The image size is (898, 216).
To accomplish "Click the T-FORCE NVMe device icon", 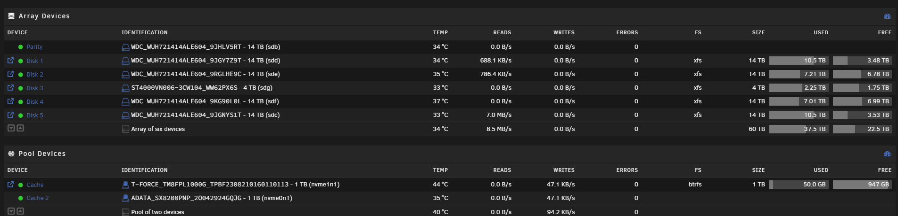I will (125, 185).
